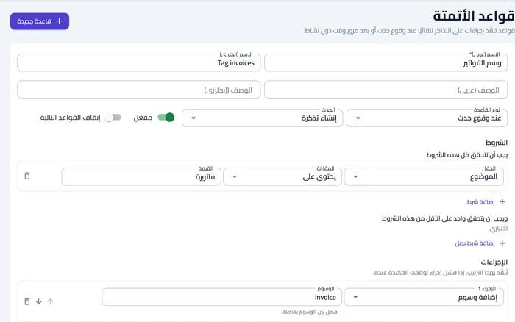Toggle إيقاف القواعد التالية switch
Screen dimensions: 515x322
click(113, 117)
